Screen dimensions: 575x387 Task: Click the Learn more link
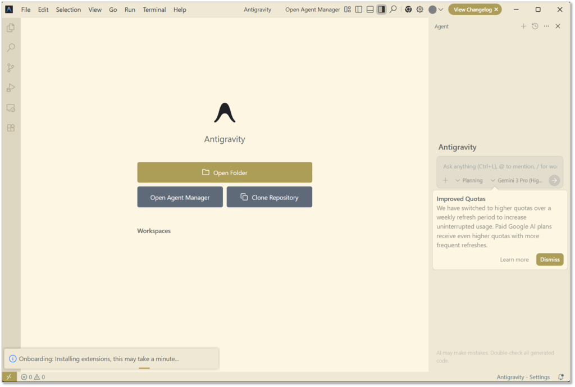click(514, 259)
